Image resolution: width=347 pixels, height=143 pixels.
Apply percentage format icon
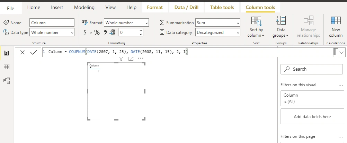[97, 32]
